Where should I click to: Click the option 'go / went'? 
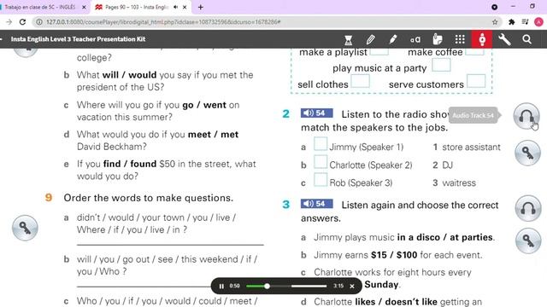[204, 105]
